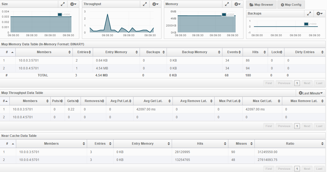This screenshot has height=172, width=327.
Task: Open the Throughput chart gear menu
Action: click(155, 4)
